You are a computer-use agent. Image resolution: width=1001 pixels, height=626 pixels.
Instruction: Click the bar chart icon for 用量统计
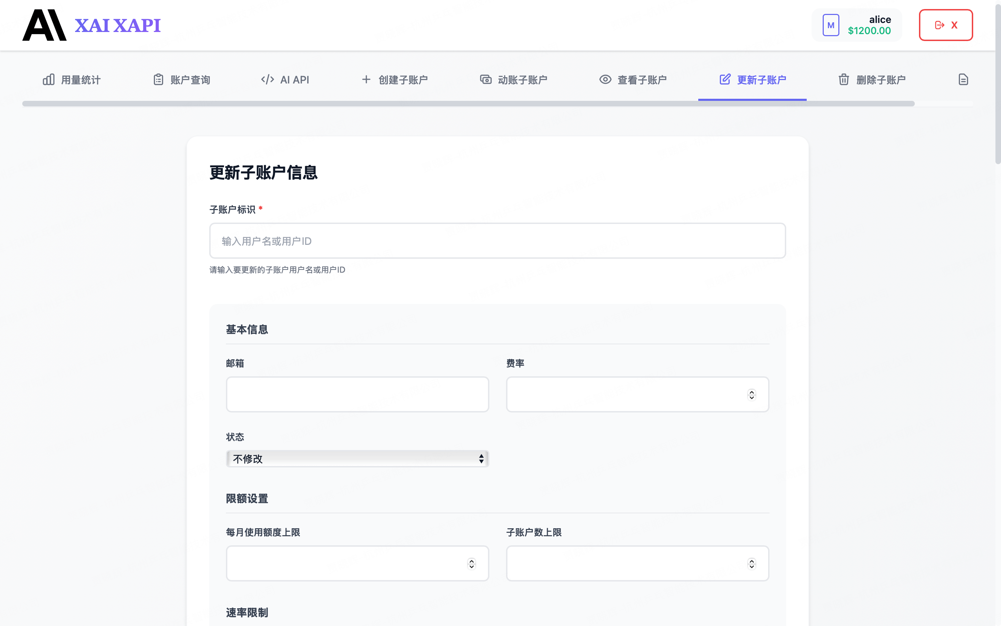point(48,80)
